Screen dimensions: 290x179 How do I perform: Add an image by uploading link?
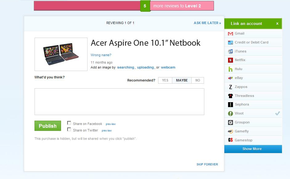point(145,68)
